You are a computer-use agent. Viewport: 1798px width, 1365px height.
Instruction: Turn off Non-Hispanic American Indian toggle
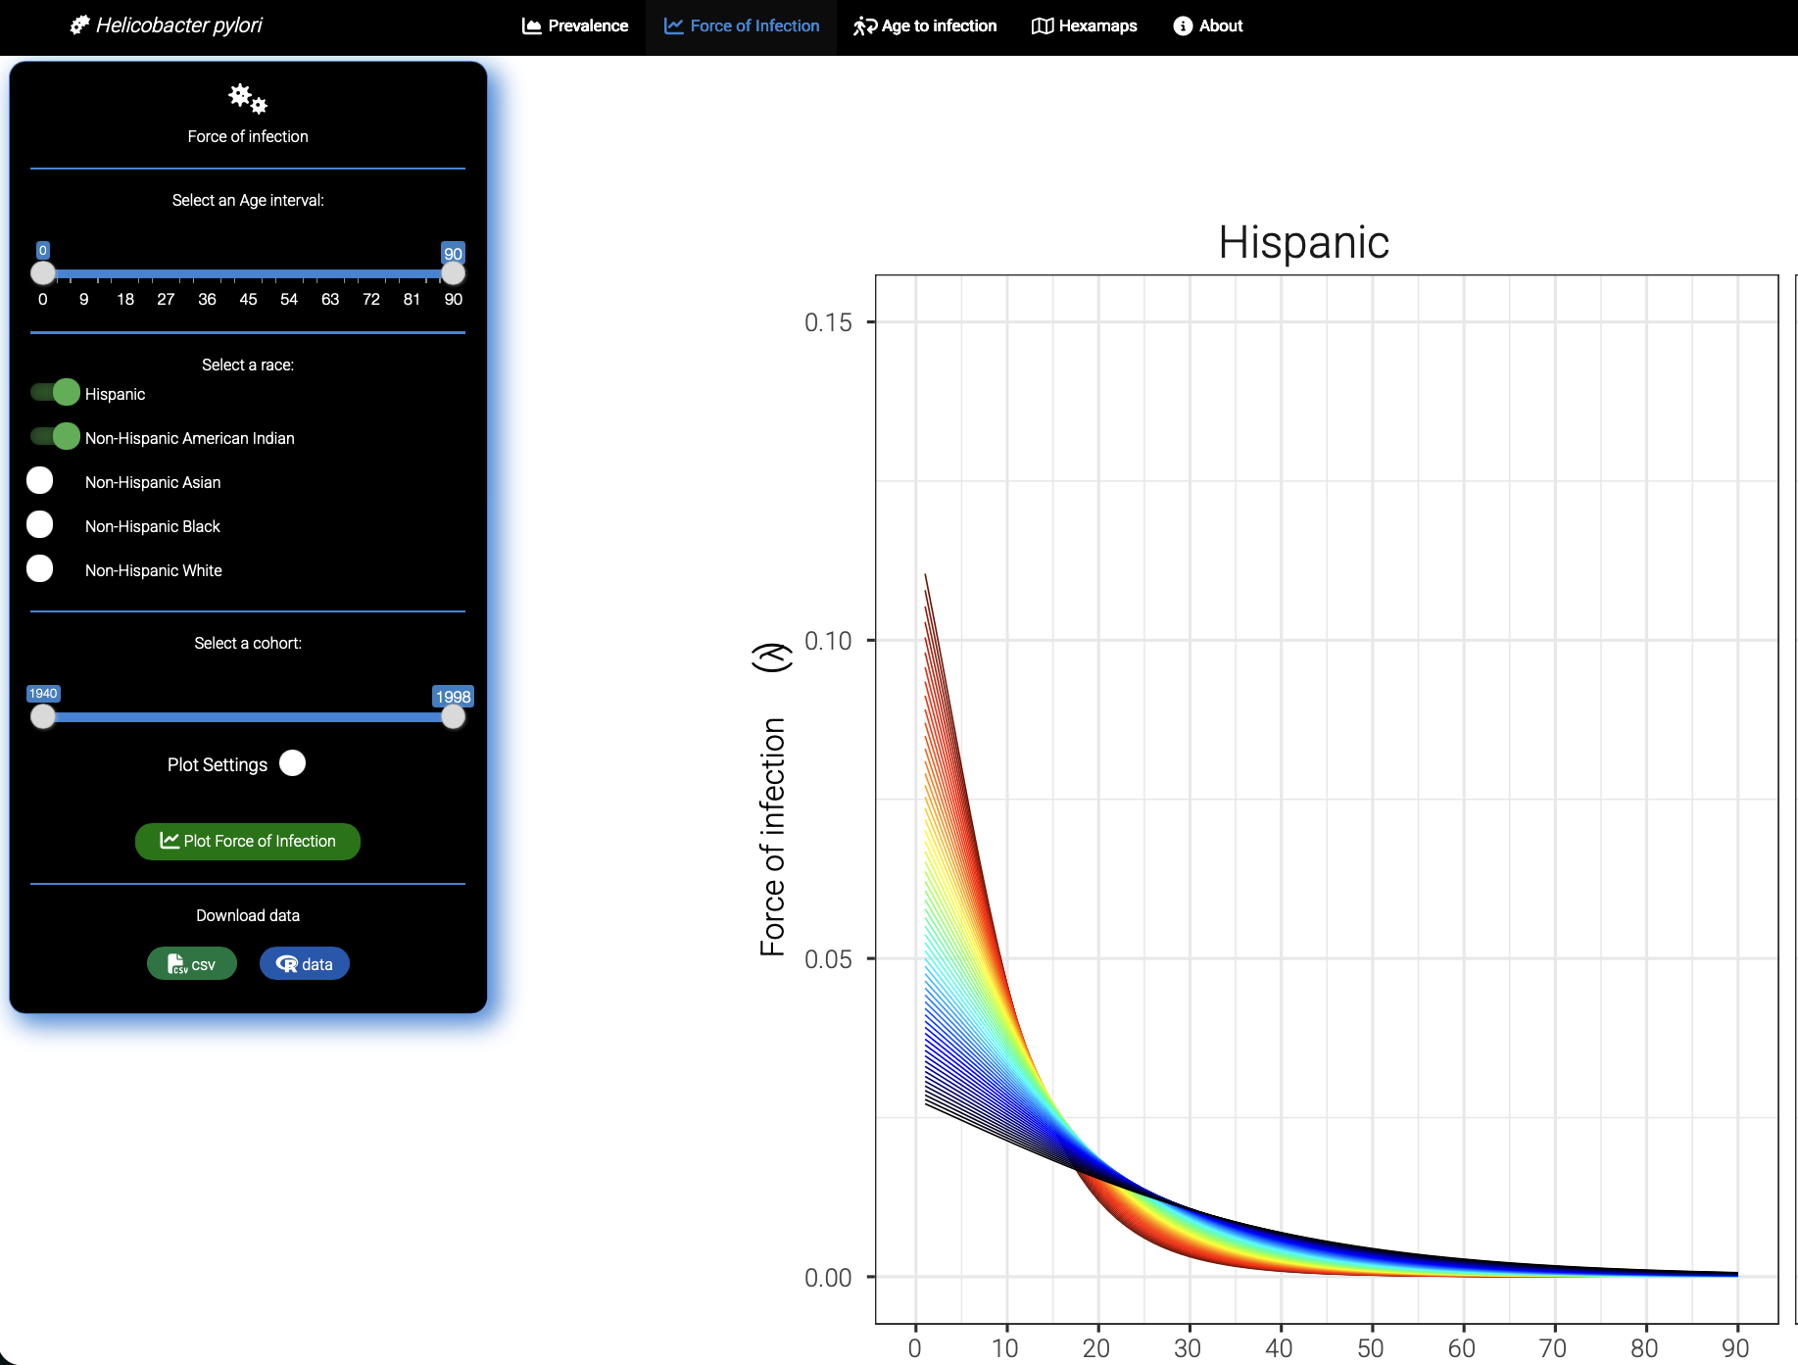pos(55,437)
